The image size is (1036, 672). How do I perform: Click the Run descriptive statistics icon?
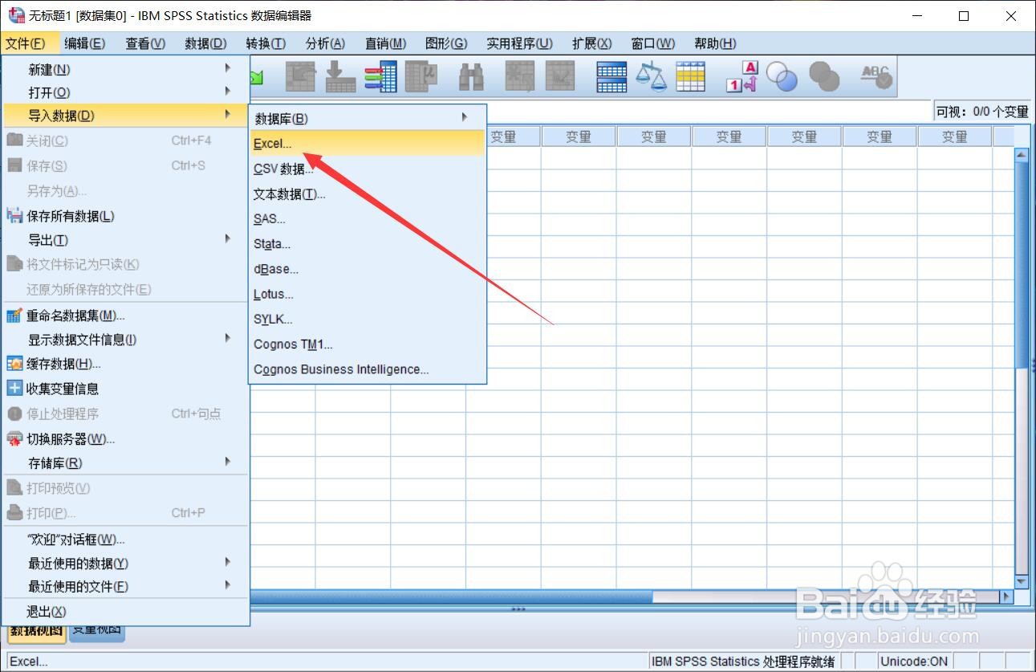click(x=420, y=77)
